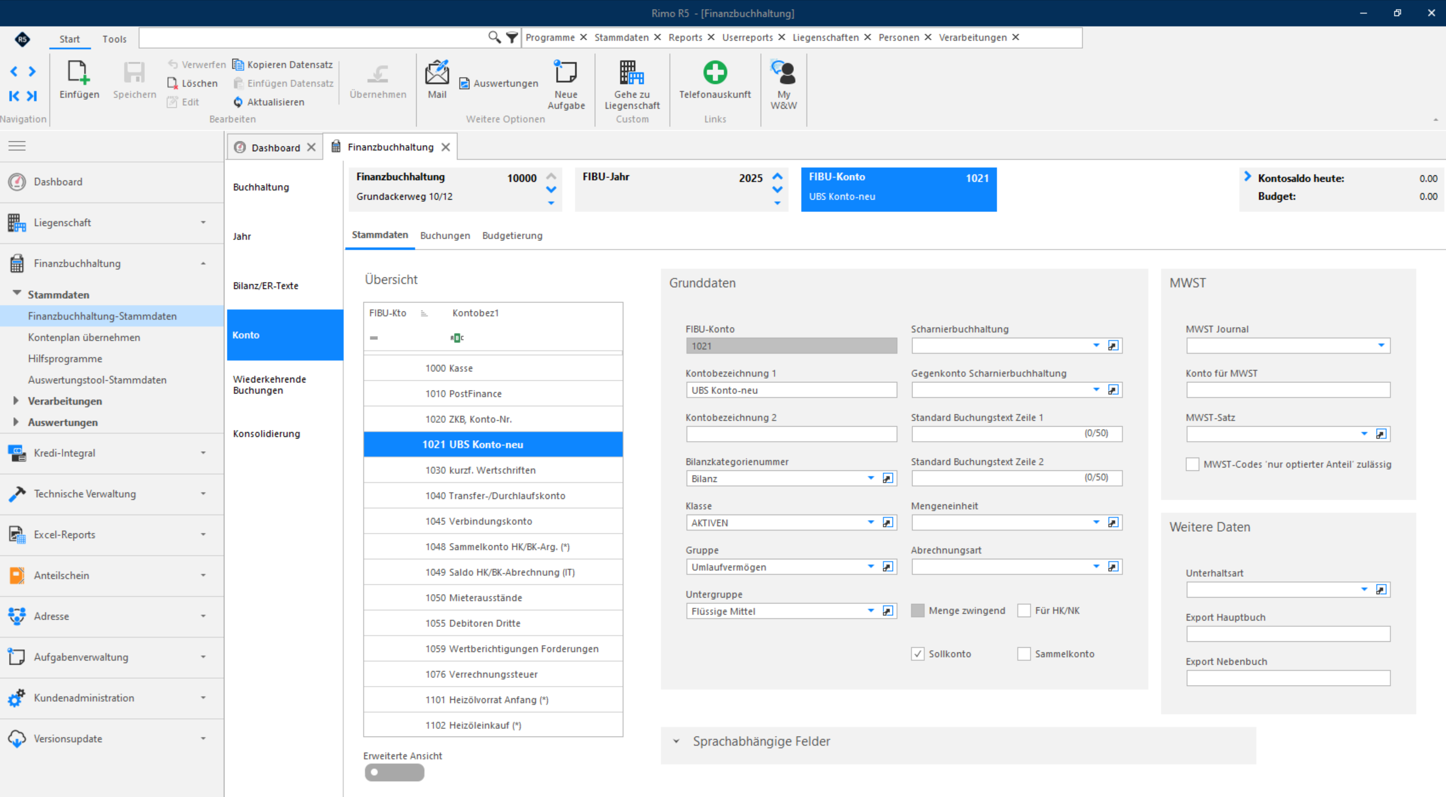Open the MWST Journal dropdown
1446x797 pixels.
pos(1381,345)
